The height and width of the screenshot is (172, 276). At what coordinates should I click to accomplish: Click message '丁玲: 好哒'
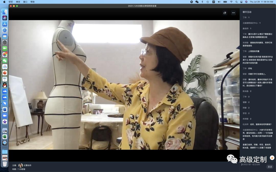point(247,69)
